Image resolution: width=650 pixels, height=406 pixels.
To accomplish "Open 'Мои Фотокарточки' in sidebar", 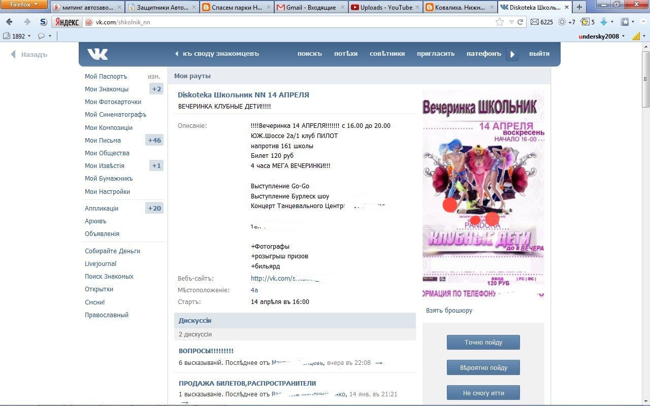I will pyautogui.click(x=113, y=102).
